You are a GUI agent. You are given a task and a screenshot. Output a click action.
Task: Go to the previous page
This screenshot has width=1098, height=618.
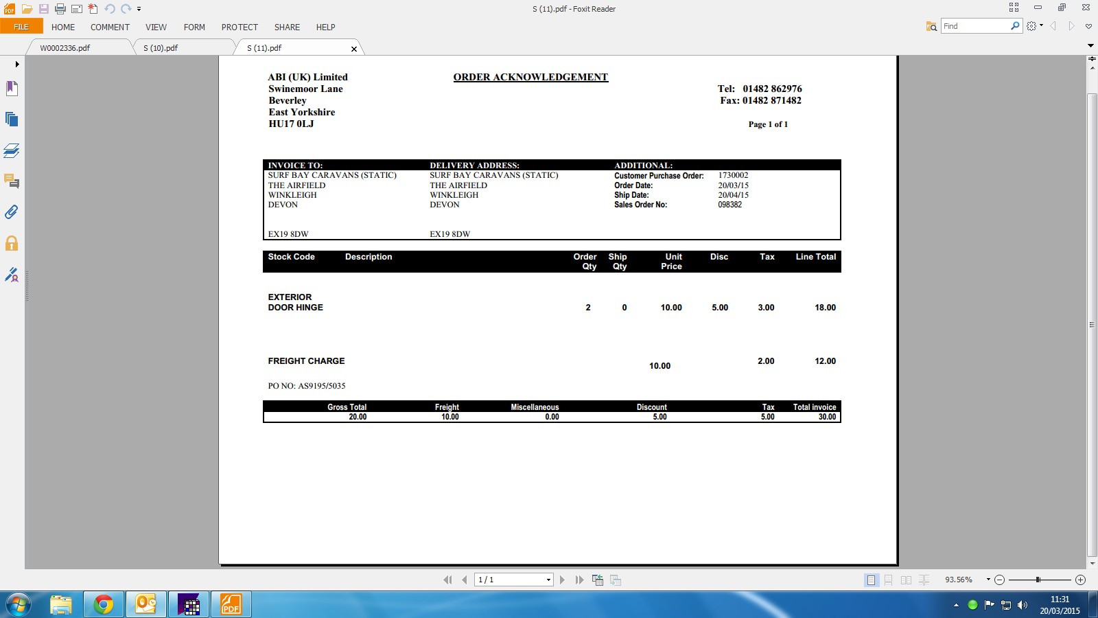[x=465, y=580]
